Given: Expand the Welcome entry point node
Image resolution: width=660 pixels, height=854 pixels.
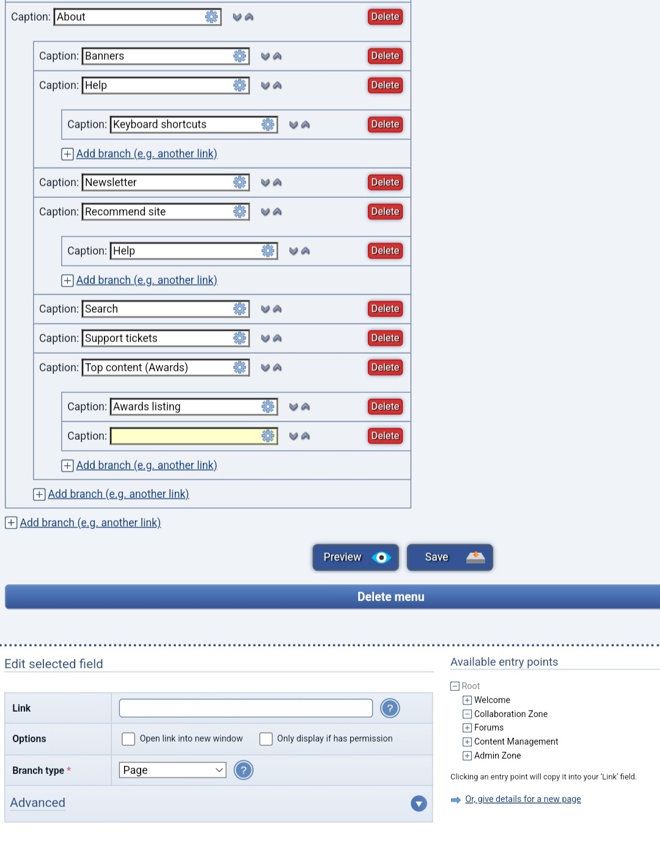Looking at the screenshot, I should tap(467, 700).
